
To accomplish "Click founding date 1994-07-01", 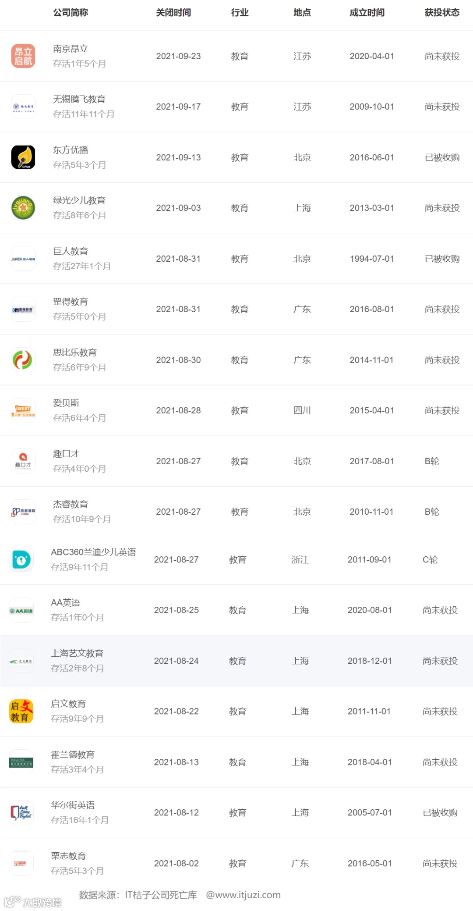I will (372, 259).
